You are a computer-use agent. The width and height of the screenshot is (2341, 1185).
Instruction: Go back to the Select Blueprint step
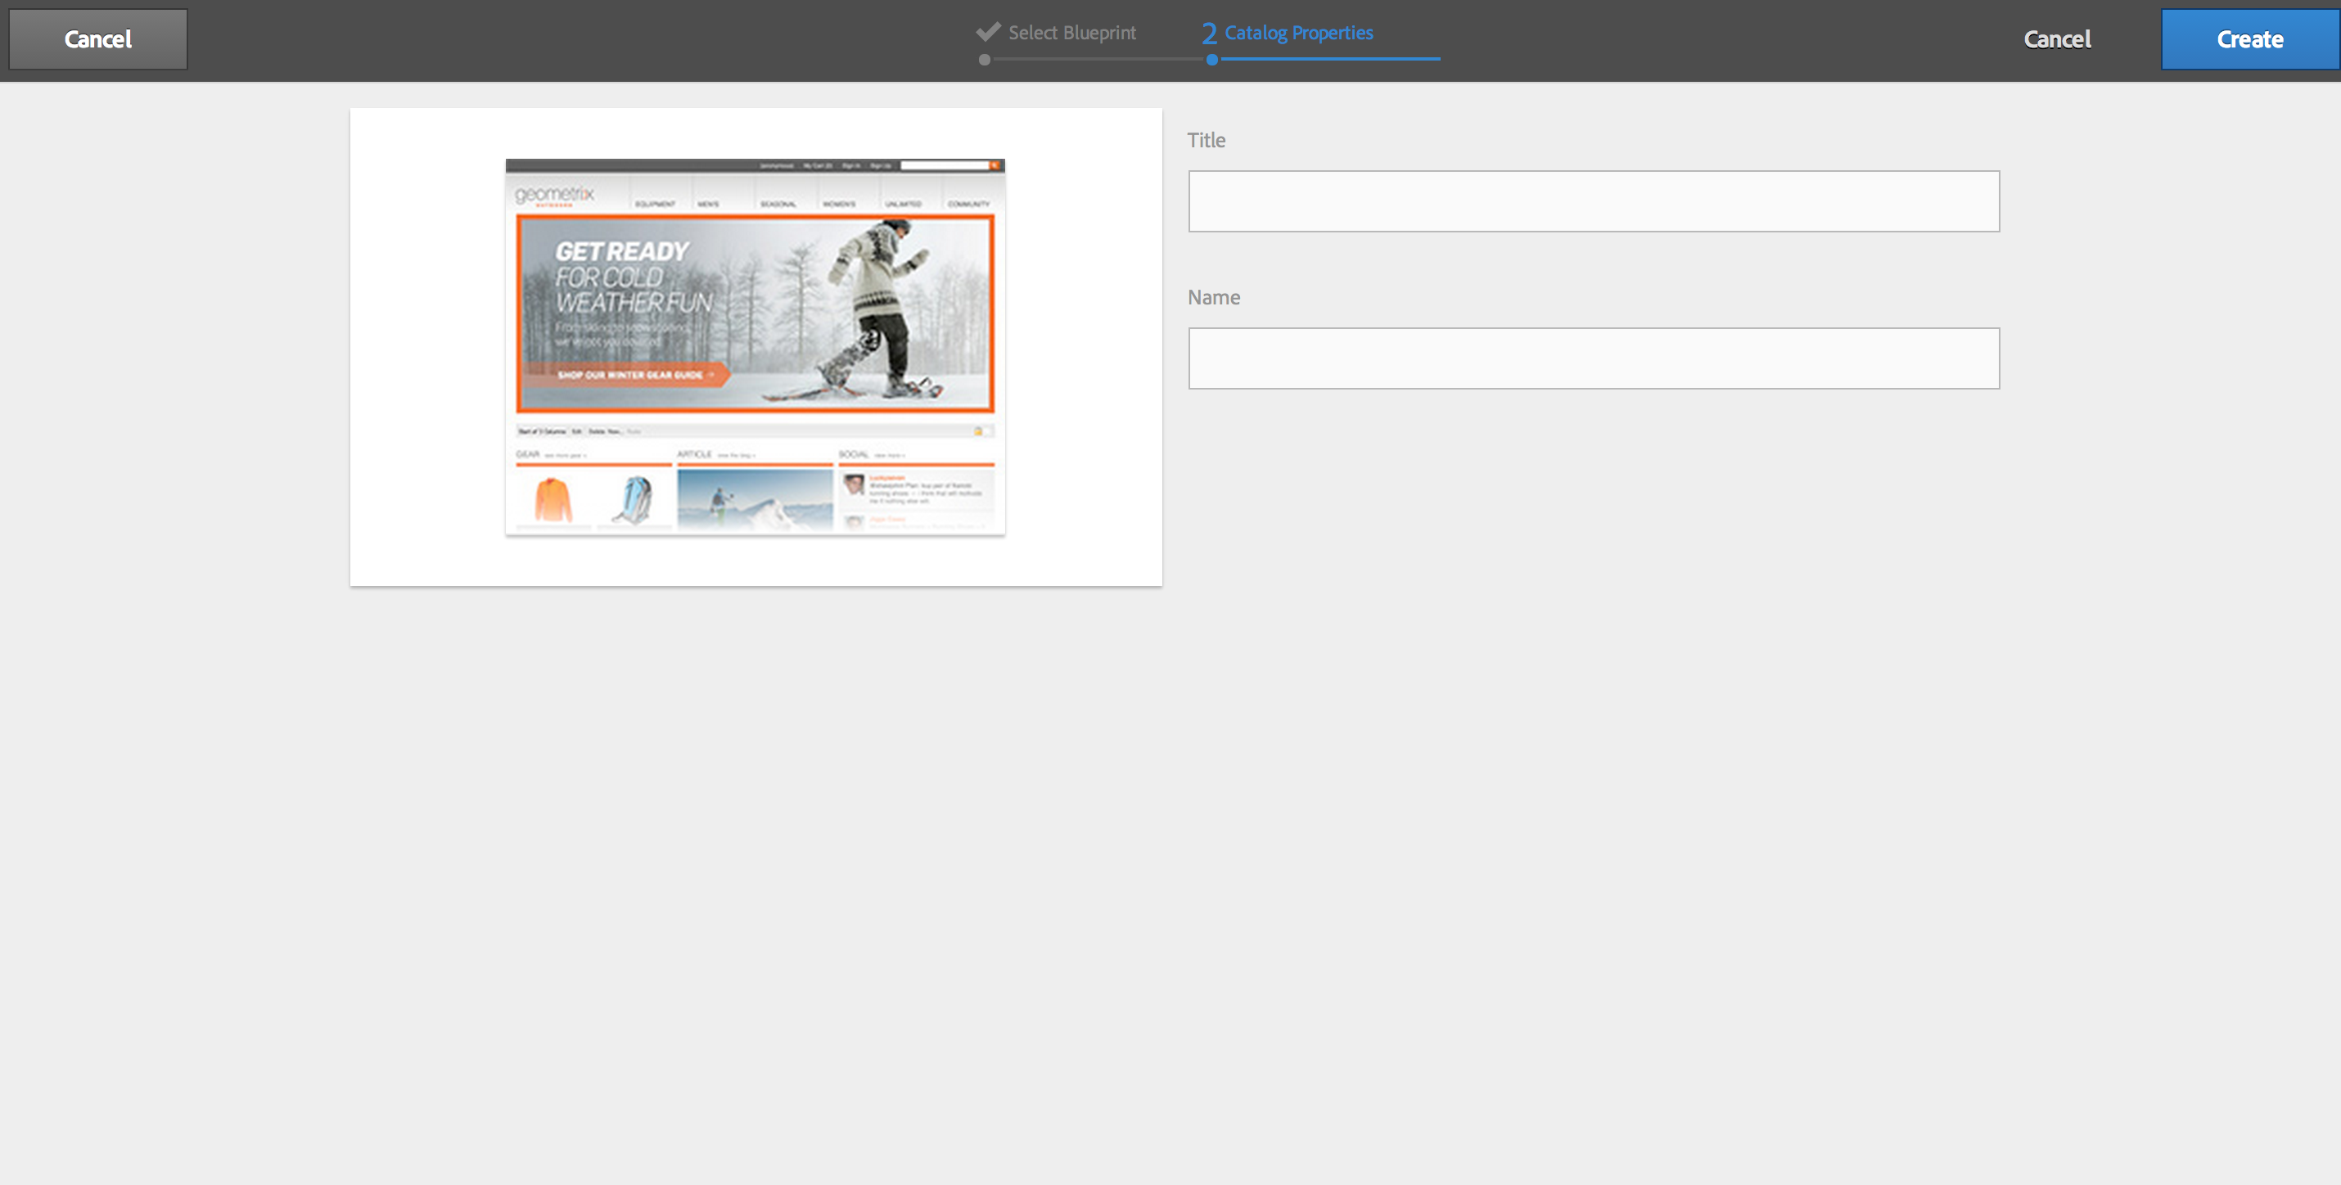(x=1071, y=33)
